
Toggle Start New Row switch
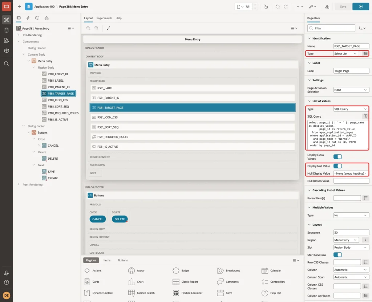click(337, 254)
